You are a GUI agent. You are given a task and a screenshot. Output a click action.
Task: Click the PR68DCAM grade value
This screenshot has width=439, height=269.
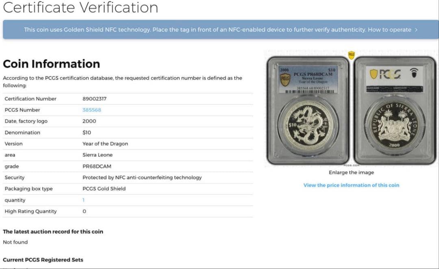pyautogui.click(x=97, y=166)
